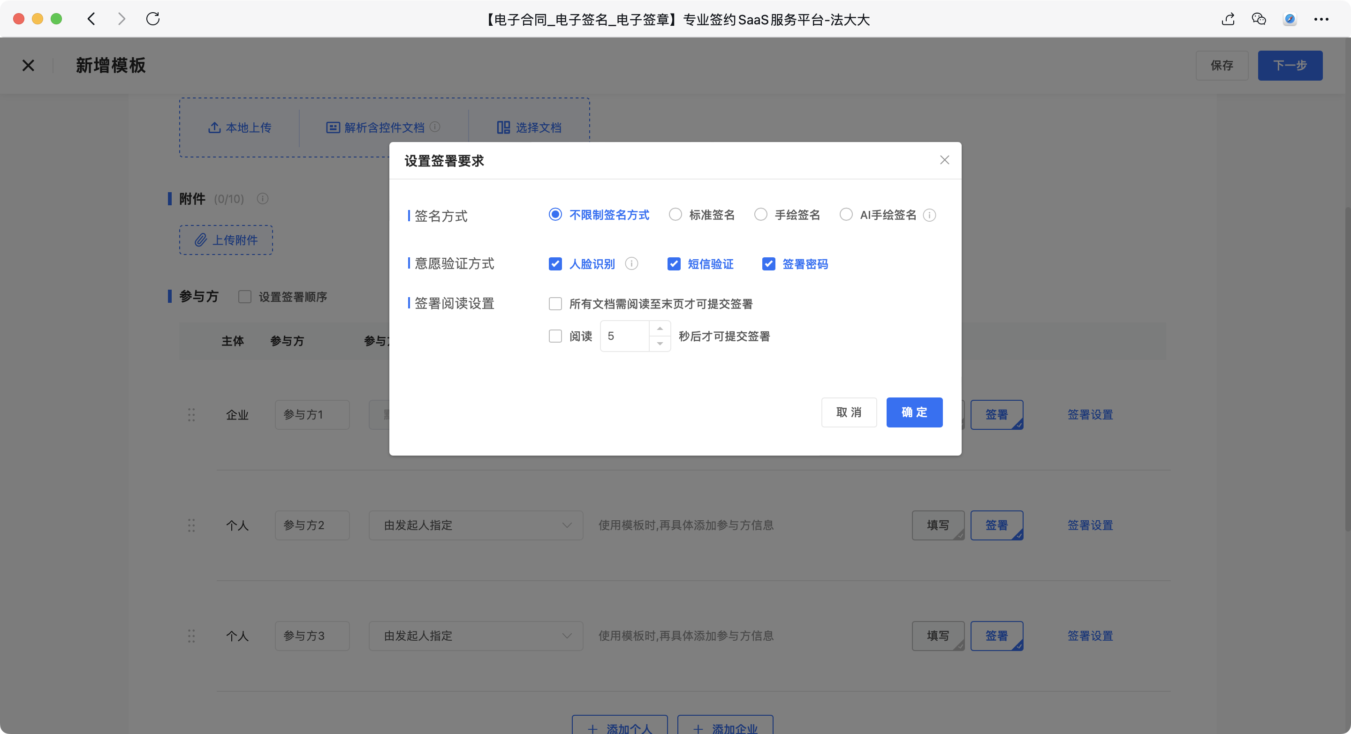The width and height of the screenshot is (1351, 734).
Task: Toggle 填写 permission for 参与方3
Action: [938, 636]
